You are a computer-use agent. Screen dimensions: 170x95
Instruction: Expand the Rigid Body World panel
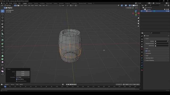click(149, 58)
